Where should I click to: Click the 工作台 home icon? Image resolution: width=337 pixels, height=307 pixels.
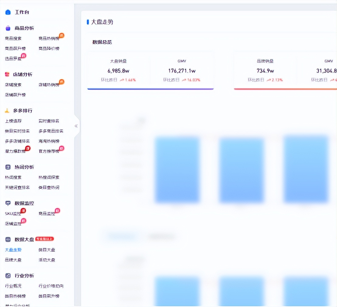coord(8,12)
